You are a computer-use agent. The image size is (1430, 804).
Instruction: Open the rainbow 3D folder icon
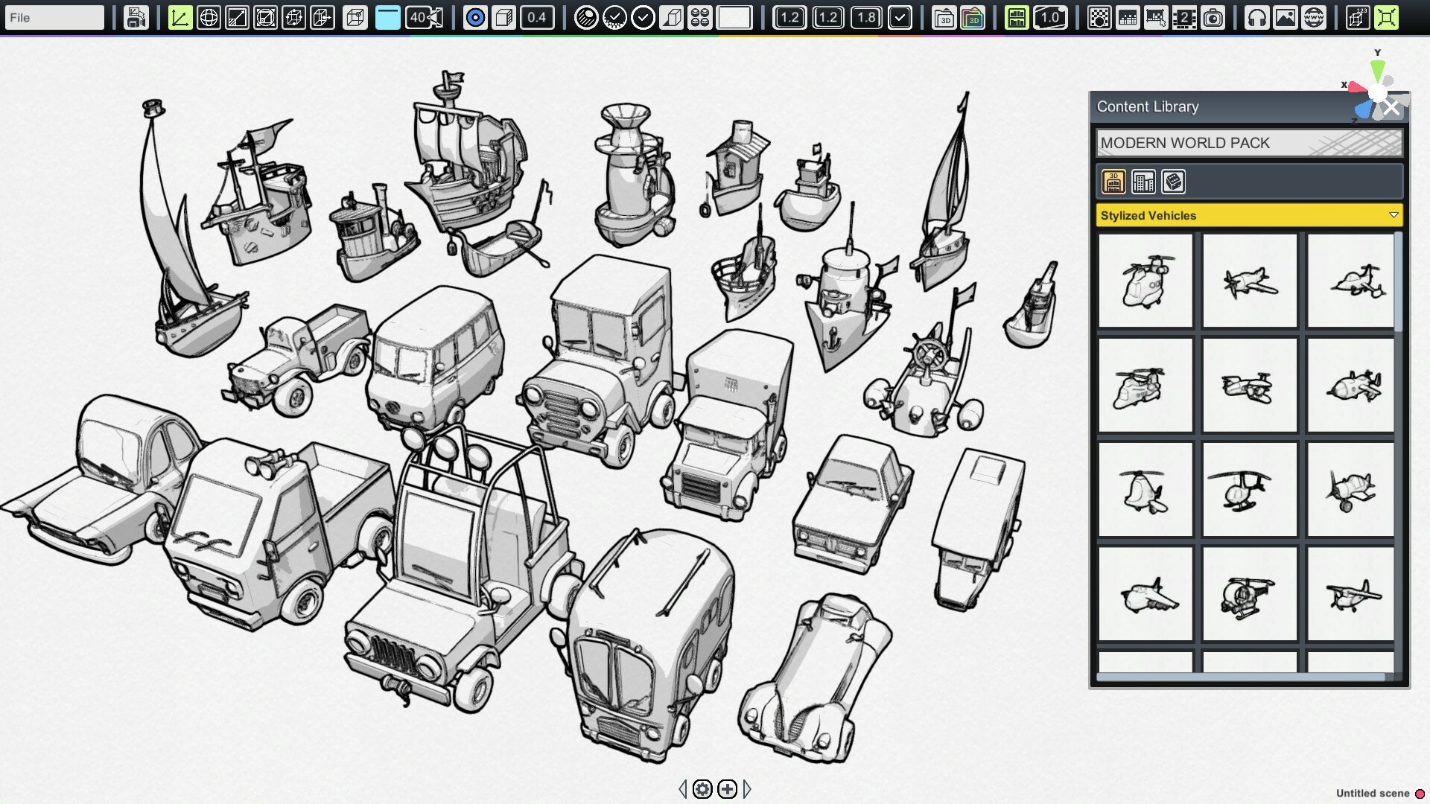[x=973, y=16]
